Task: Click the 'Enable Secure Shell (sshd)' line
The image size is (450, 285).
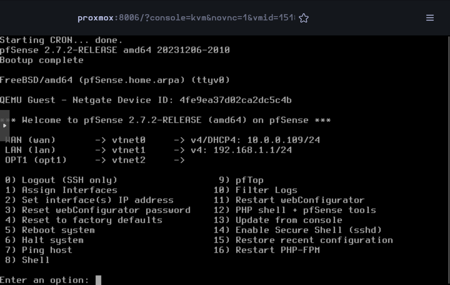Action: click(297, 230)
